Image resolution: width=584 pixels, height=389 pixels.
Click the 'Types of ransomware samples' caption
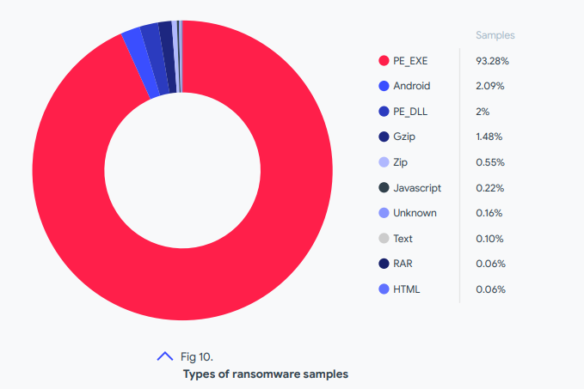click(265, 374)
